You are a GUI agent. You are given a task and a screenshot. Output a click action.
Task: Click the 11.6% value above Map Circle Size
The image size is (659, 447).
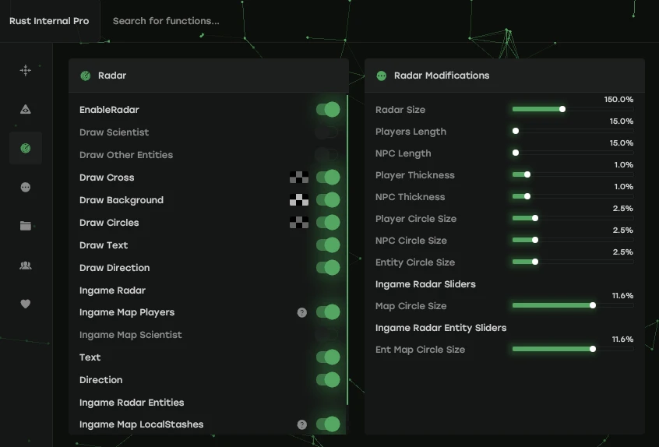coord(622,296)
